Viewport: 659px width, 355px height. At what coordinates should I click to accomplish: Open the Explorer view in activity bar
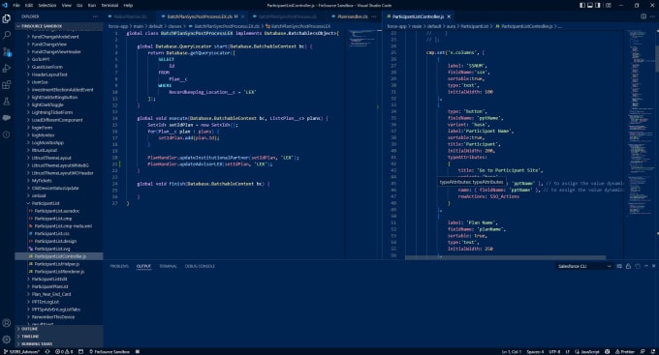(x=7, y=18)
